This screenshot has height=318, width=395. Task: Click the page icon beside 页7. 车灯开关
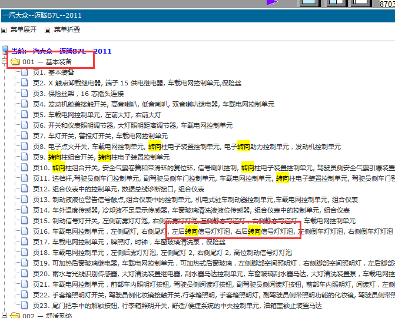point(25,136)
